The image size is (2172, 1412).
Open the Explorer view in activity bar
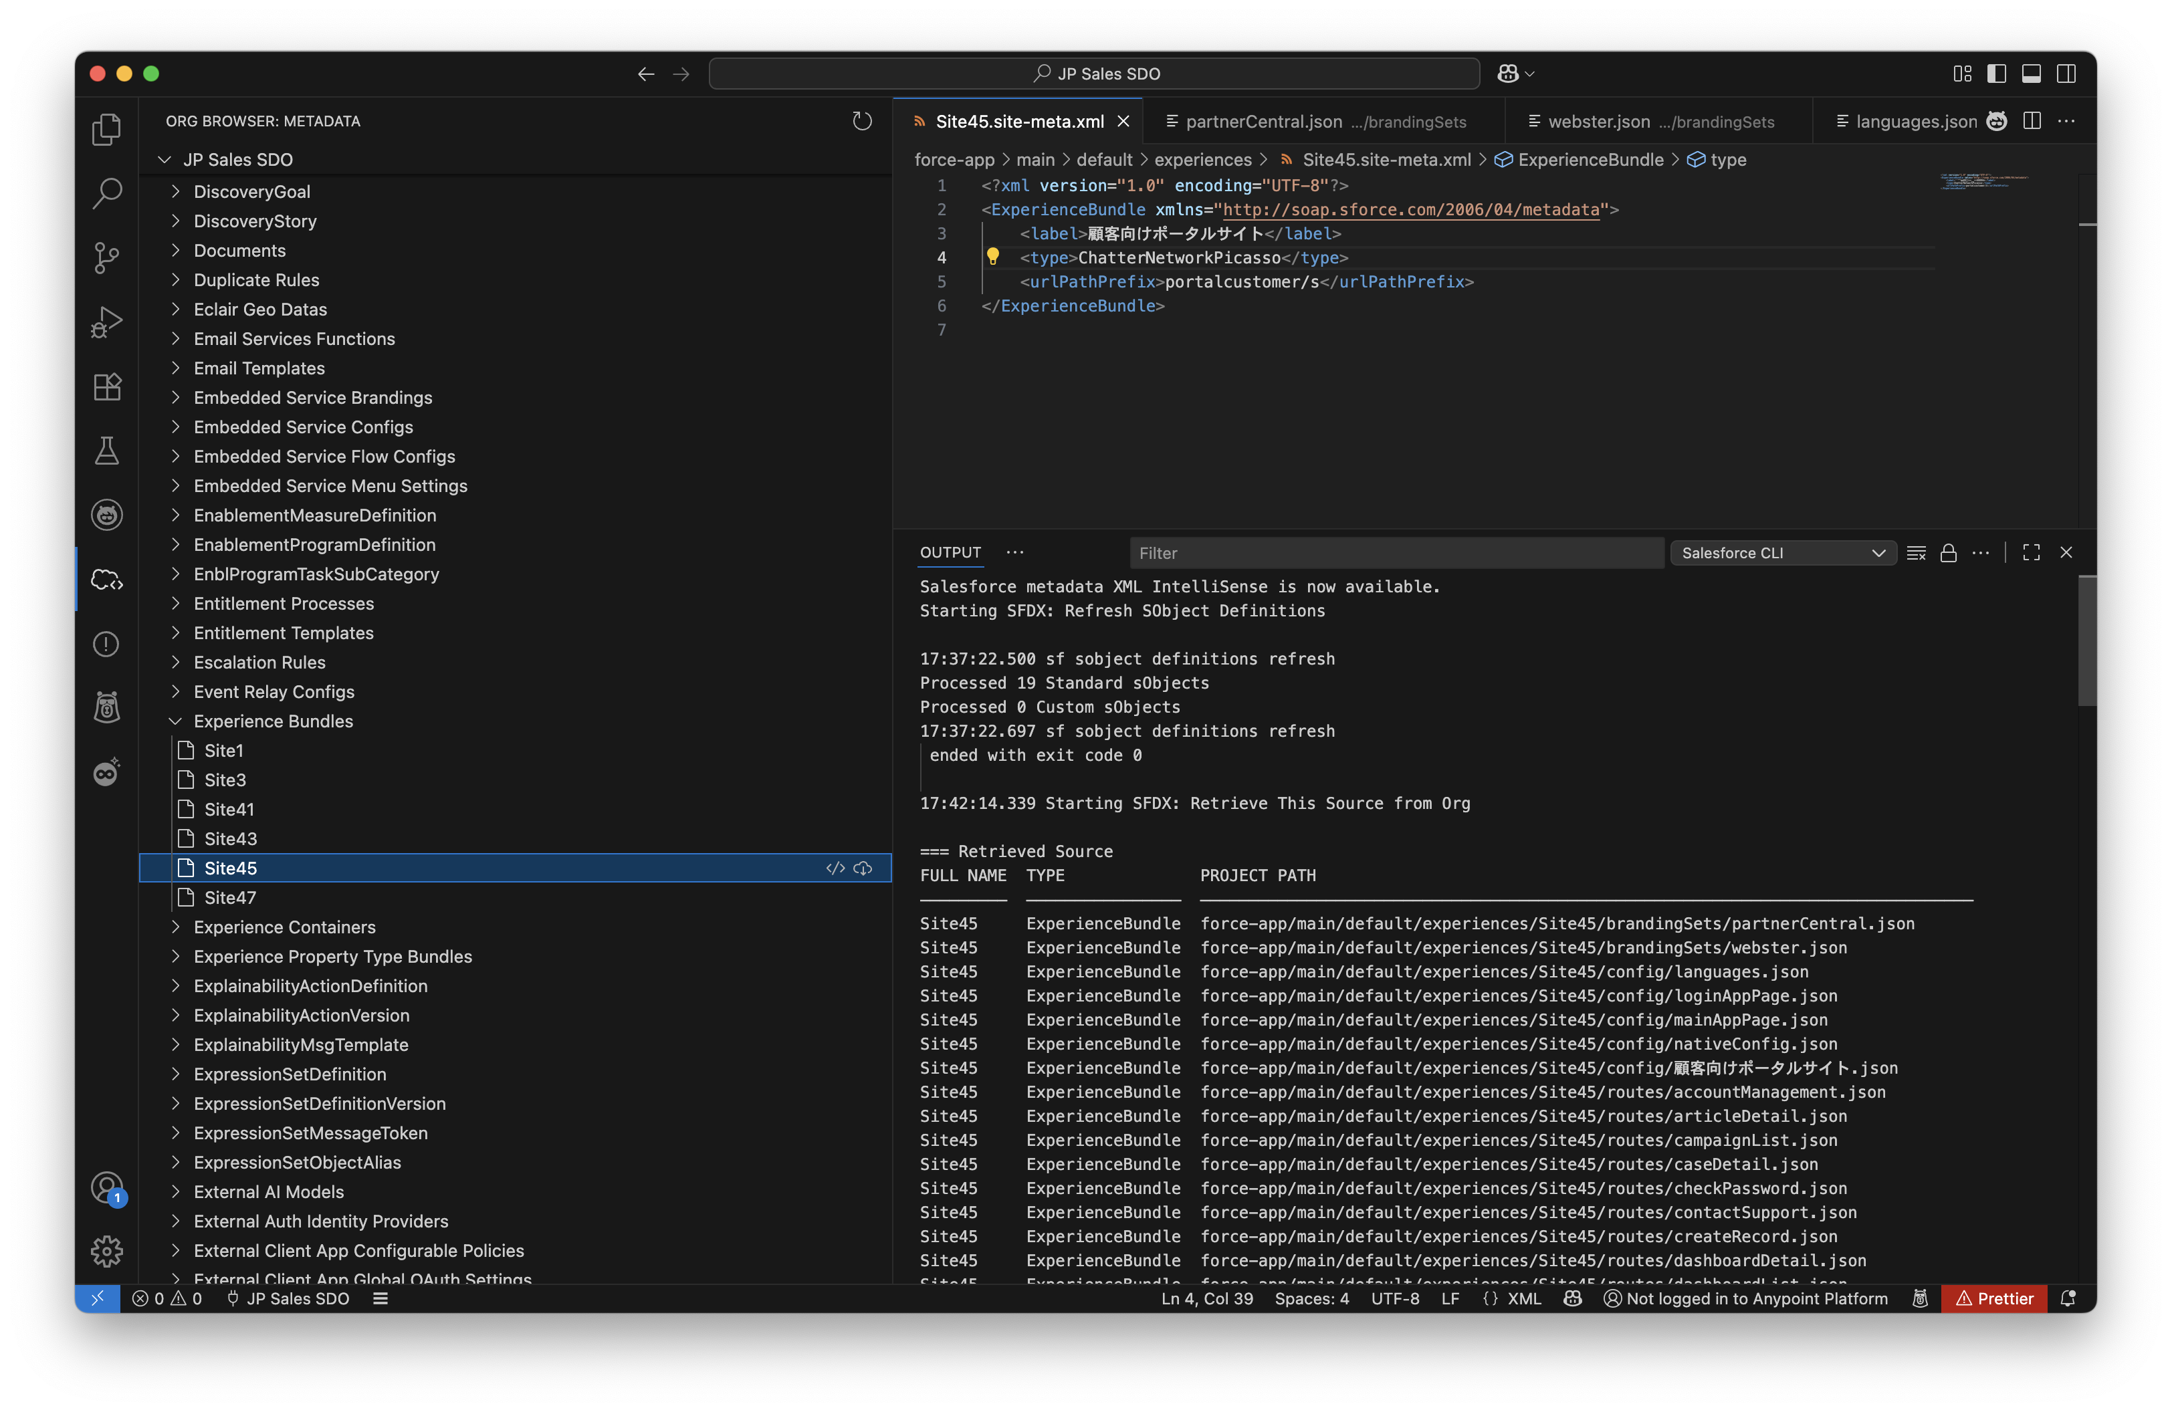(x=107, y=128)
